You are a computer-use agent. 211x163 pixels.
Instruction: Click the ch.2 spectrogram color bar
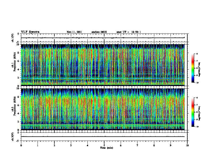pyautogui.click(x=193, y=112)
